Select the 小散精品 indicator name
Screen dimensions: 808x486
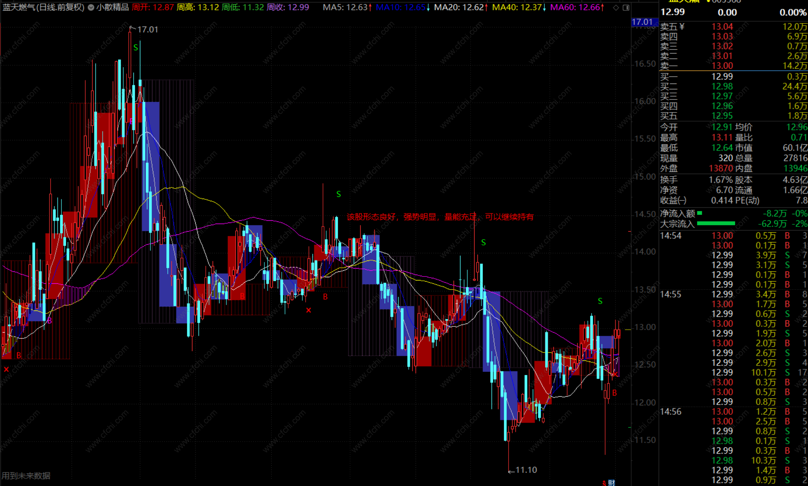click(112, 7)
